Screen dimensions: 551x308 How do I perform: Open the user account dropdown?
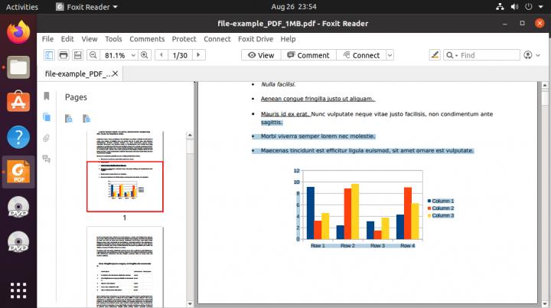(532, 55)
